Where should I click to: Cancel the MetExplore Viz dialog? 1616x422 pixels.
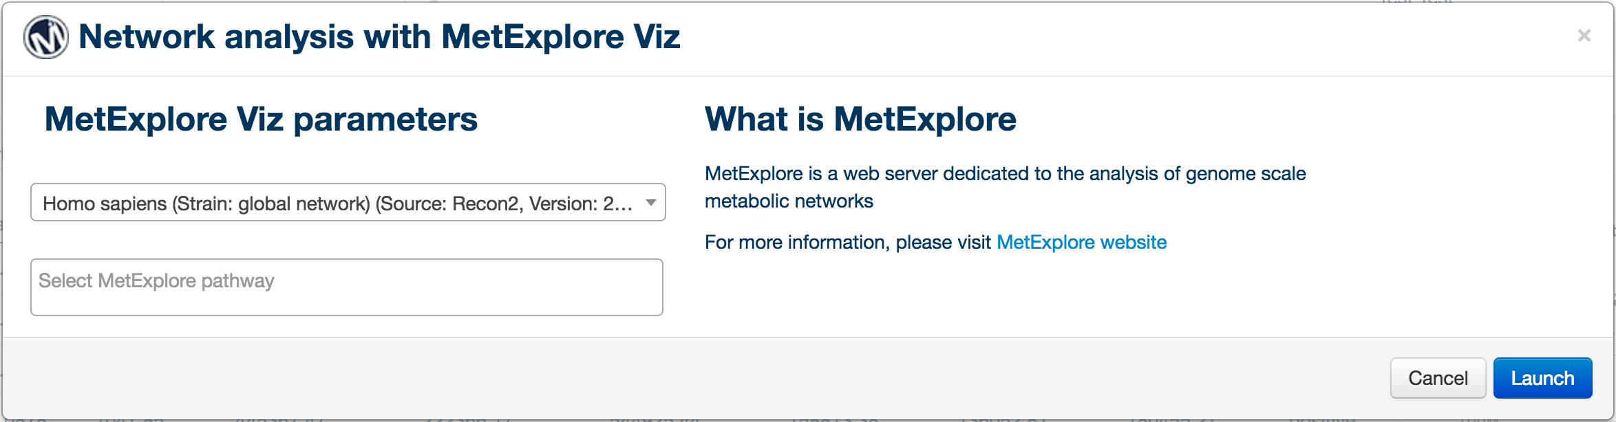pos(1438,378)
